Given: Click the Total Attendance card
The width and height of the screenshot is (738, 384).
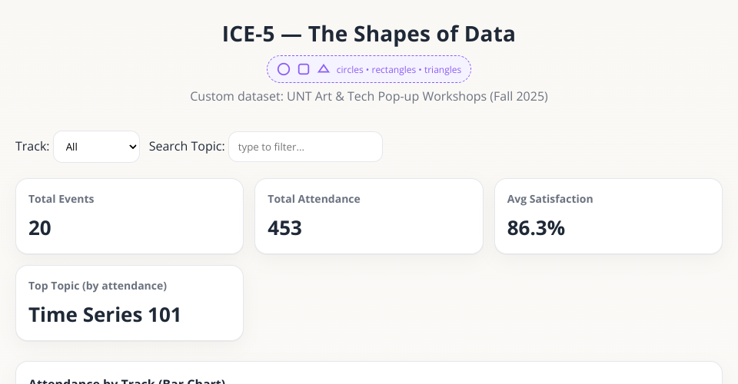Looking at the screenshot, I should 368,216.
